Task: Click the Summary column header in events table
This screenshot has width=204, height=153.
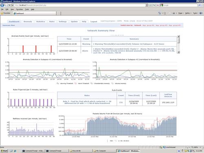Action: [134, 39]
